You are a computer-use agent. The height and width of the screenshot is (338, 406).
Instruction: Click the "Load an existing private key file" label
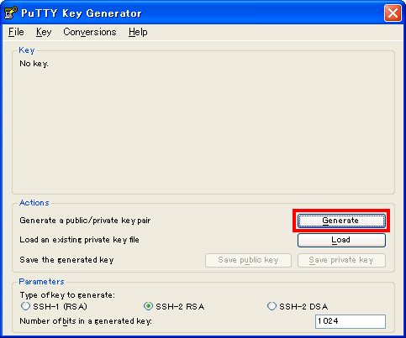tap(79, 240)
